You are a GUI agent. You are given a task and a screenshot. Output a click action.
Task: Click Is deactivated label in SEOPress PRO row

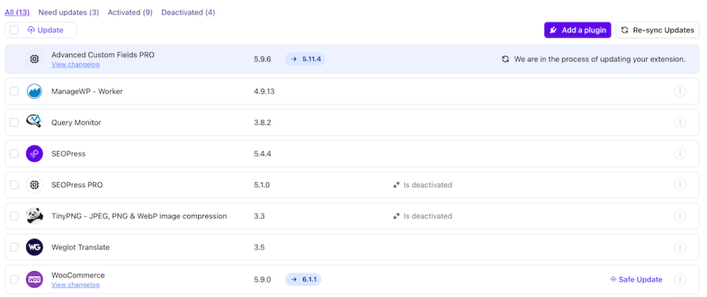pyautogui.click(x=428, y=184)
